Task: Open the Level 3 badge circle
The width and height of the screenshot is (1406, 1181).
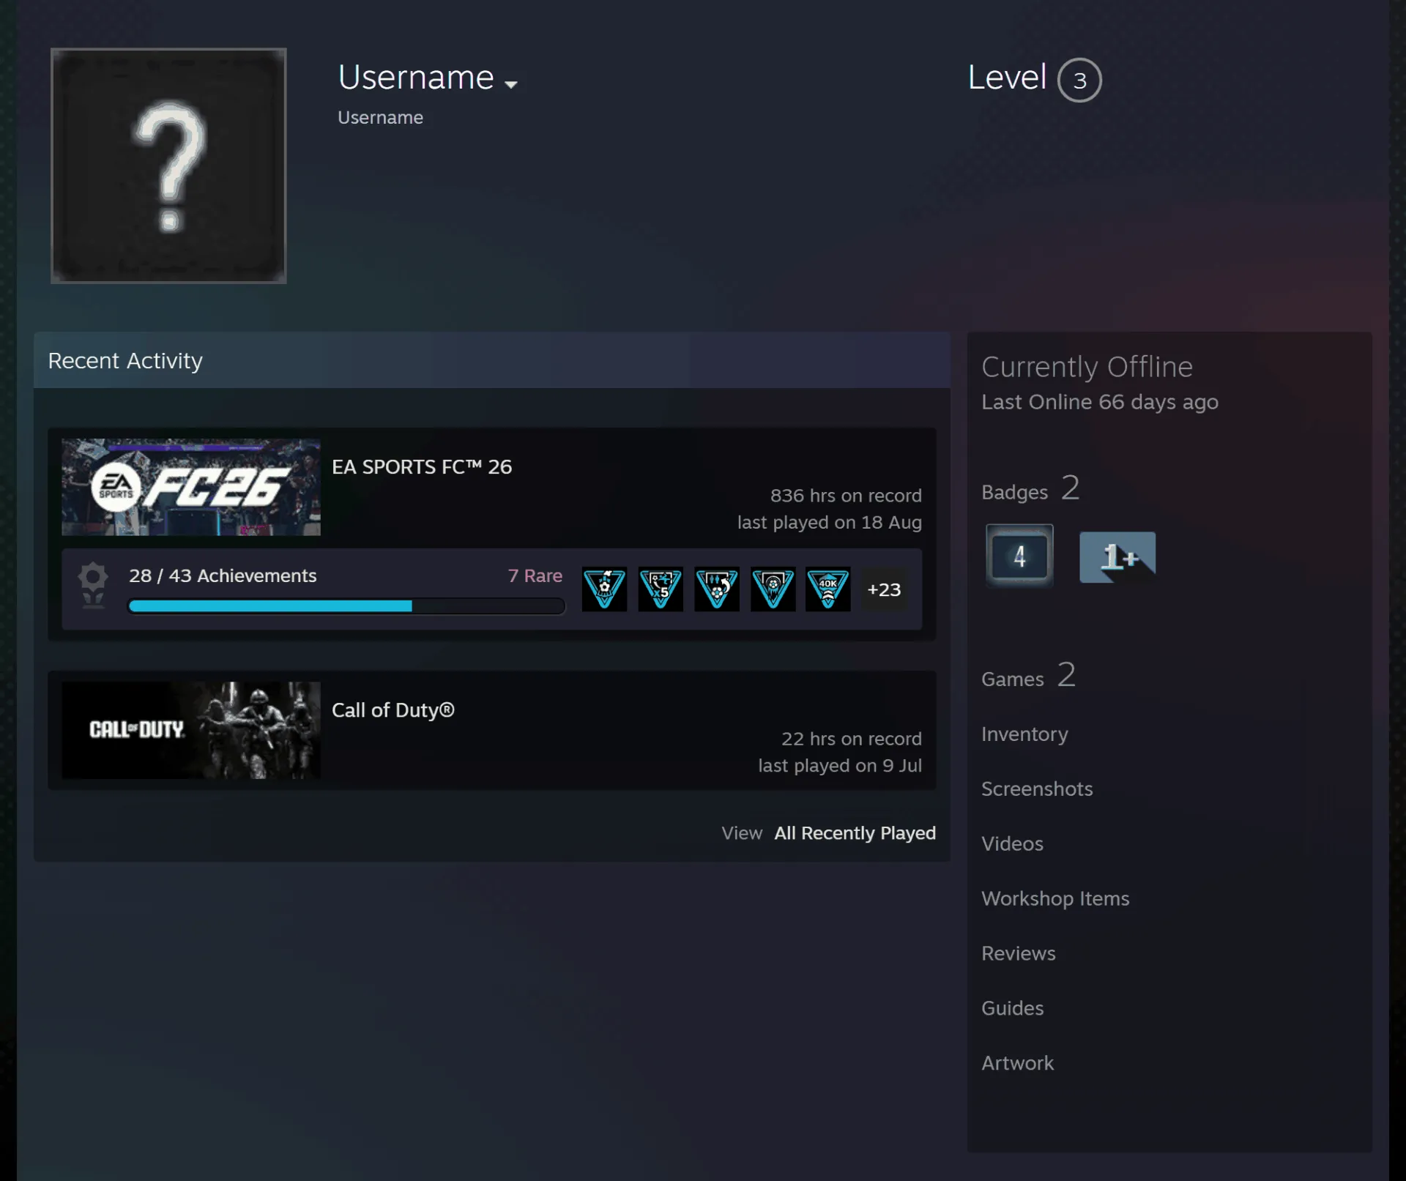Action: point(1079,80)
